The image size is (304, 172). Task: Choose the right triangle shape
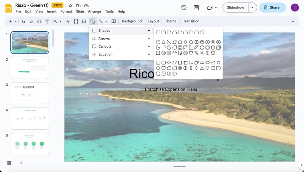click(169, 42)
